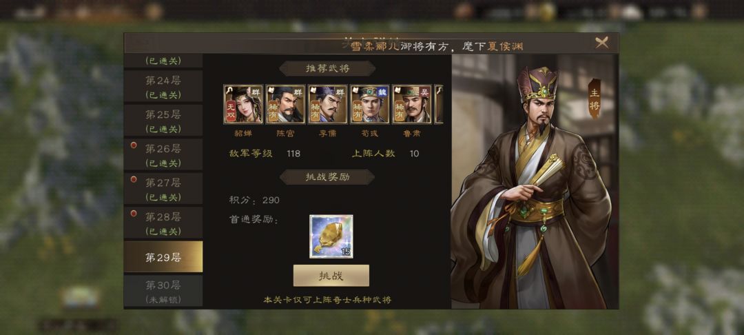Click the 推荐武将 section header
744x335 pixels.
tap(327, 68)
